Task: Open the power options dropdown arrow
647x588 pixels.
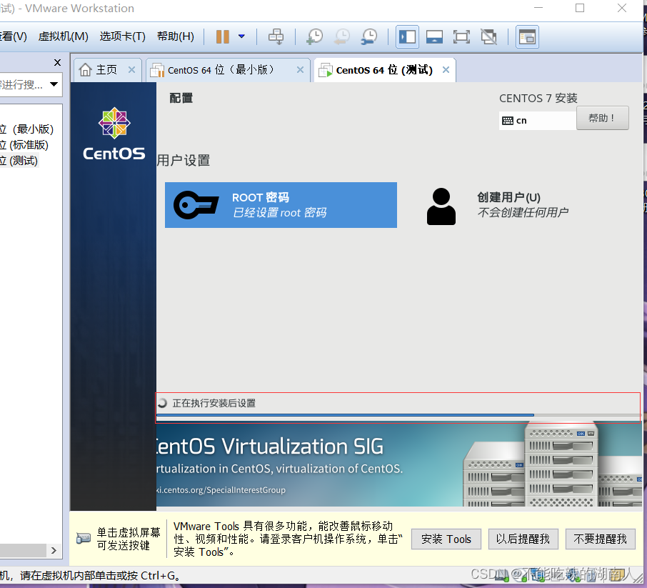Action: pyautogui.click(x=242, y=36)
